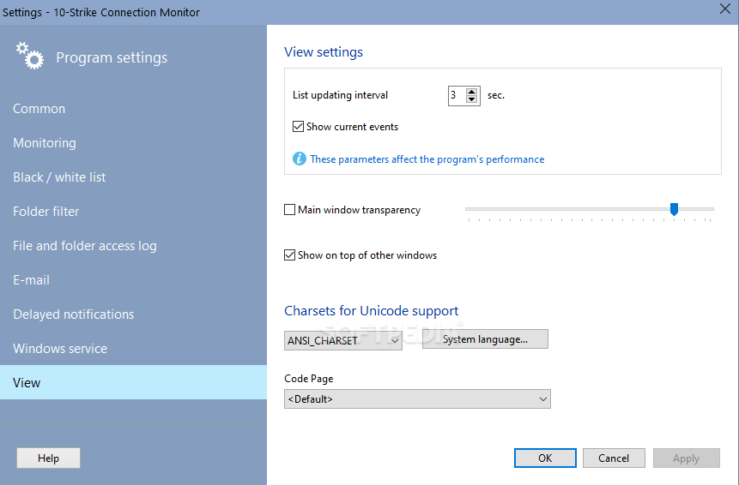Click the List updating interval label
This screenshot has height=485, width=739.
coord(340,95)
